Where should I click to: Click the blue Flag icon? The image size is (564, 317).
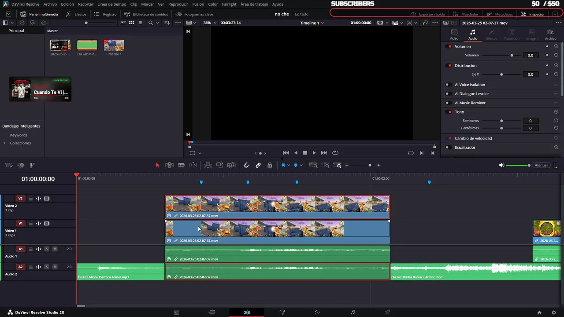pos(283,165)
